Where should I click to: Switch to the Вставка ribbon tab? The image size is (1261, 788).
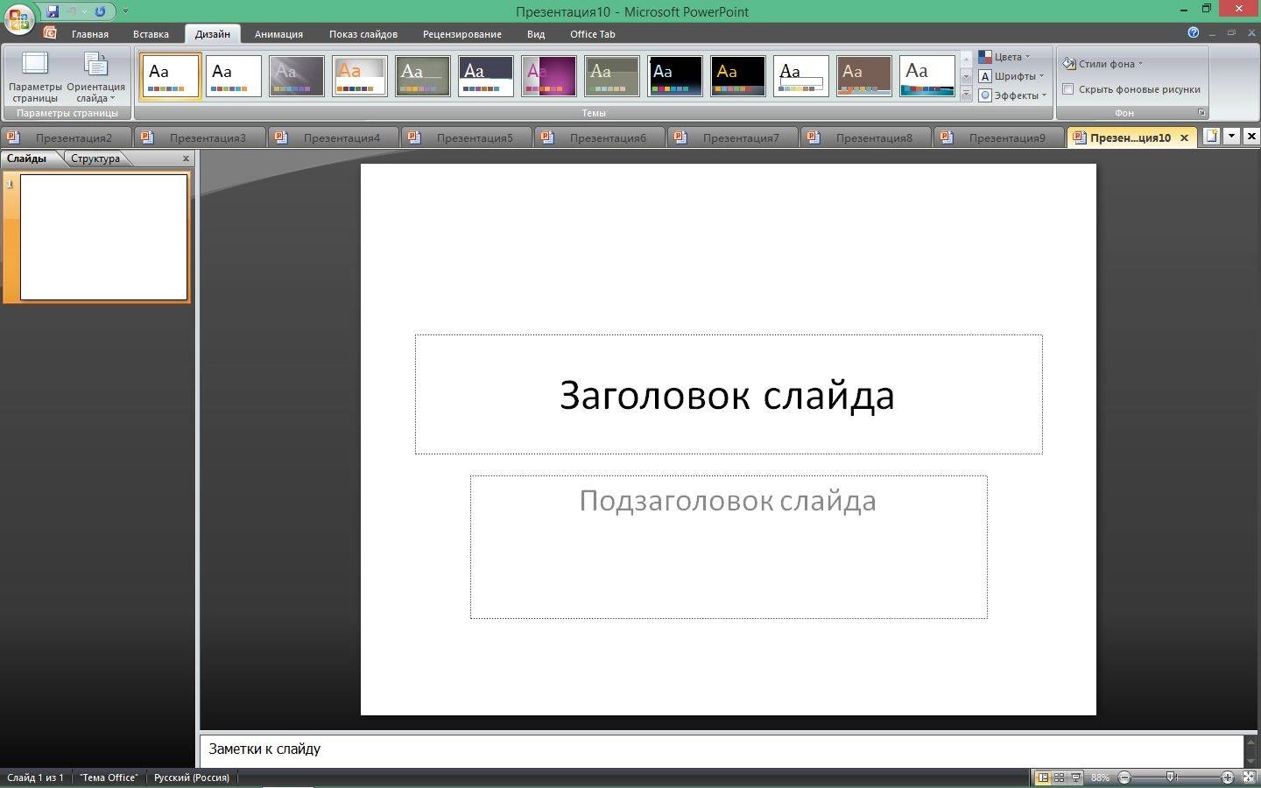pos(151,34)
